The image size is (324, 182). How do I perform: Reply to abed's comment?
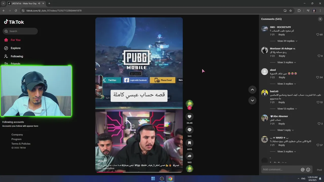click(281, 77)
